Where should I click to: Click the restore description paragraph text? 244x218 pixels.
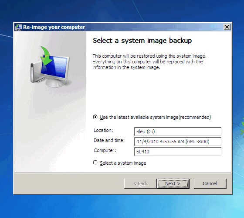click(149, 62)
